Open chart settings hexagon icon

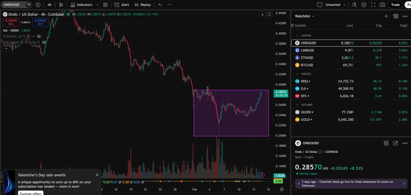coord(364,5)
